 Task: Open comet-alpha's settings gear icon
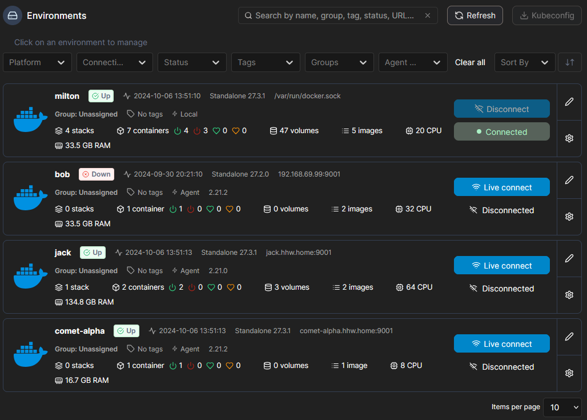tap(569, 373)
